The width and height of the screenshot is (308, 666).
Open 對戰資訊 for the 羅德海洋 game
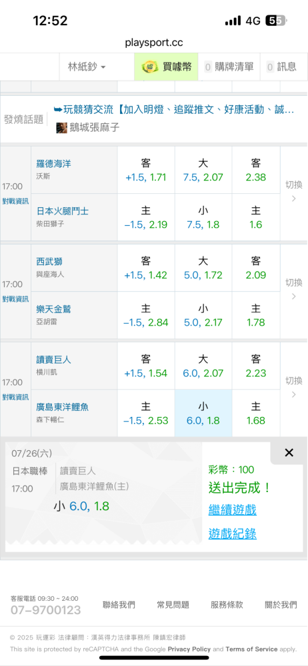(15, 201)
